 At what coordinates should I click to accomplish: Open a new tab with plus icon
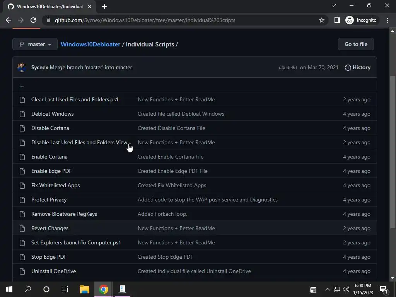(104, 7)
